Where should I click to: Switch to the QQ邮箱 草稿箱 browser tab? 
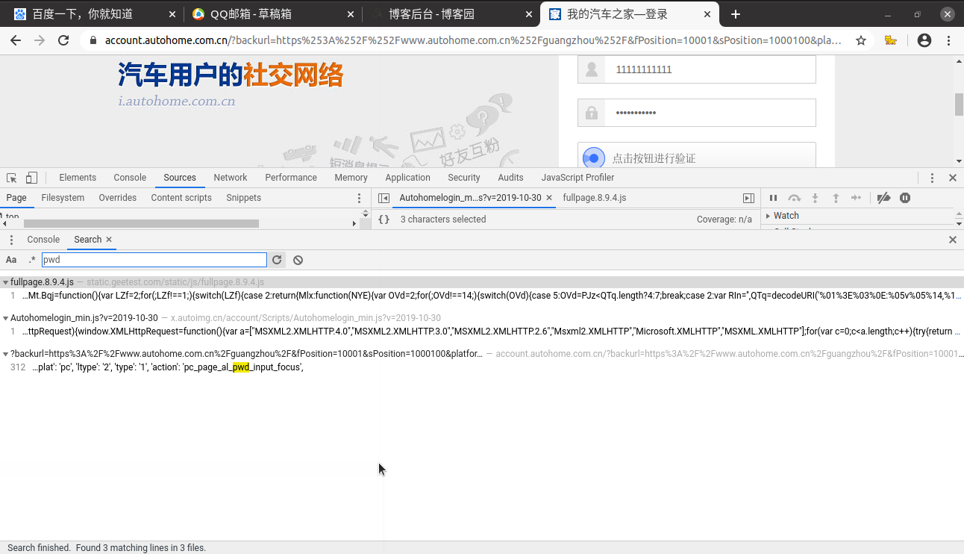pos(272,14)
